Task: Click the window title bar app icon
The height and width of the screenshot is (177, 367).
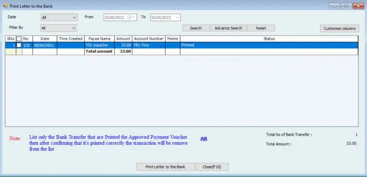Action: coord(5,6)
